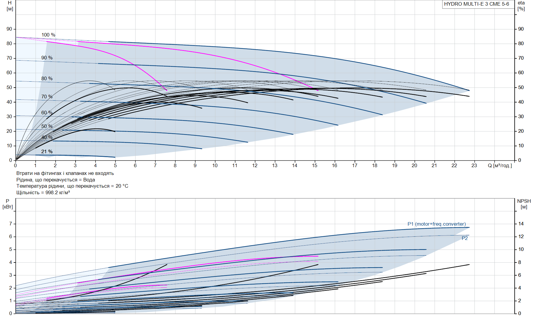Click the note about fittings losses 'Втрати на фітингах'
Viewport: 534px width, 321px height.
65,173
